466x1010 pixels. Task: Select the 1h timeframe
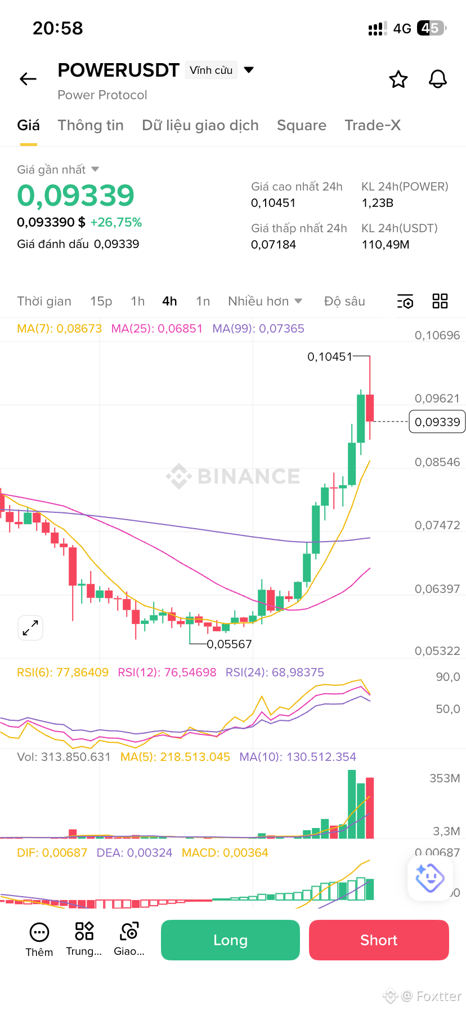138,302
